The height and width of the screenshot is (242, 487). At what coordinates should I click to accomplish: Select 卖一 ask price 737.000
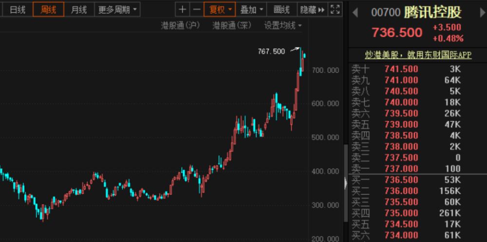point(401,168)
